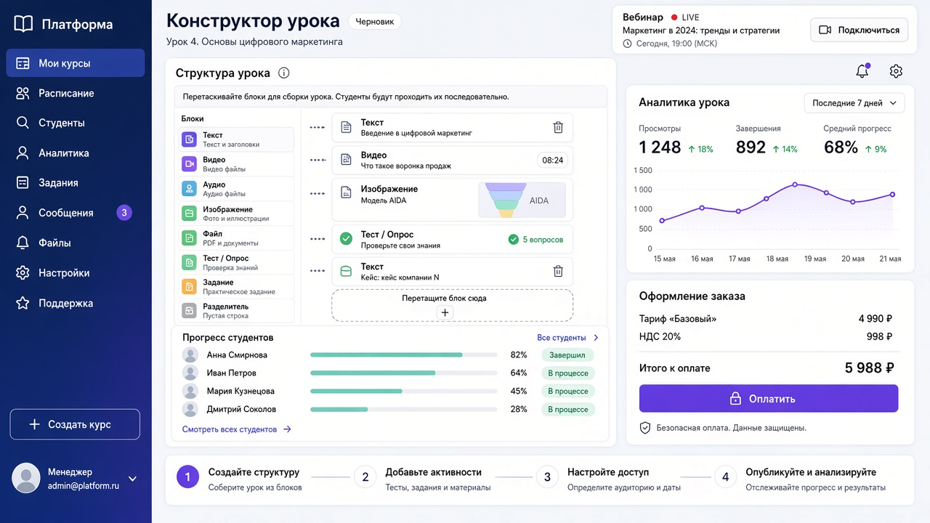Click the Завершил status for Анна Смирнова
Viewport: 930px width, 523px height.
(567, 355)
